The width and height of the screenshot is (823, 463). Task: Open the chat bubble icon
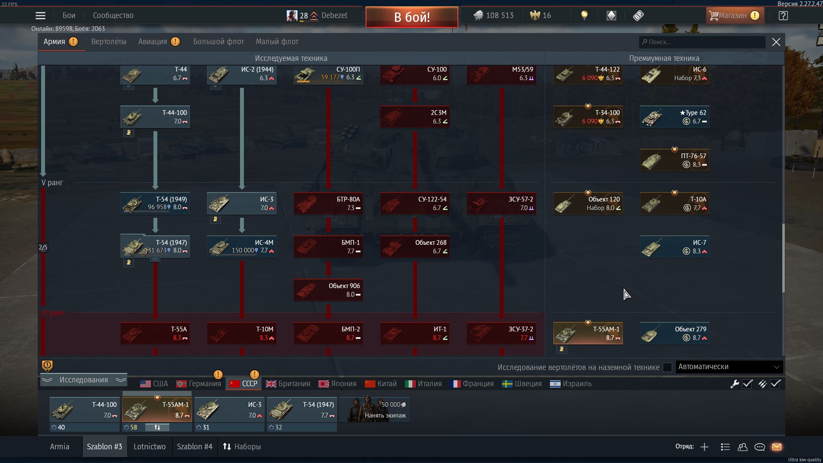pyautogui.click(x=760, y=447)
